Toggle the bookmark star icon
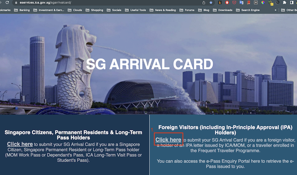This screenshot has width=297, height=175. point(211,2)
